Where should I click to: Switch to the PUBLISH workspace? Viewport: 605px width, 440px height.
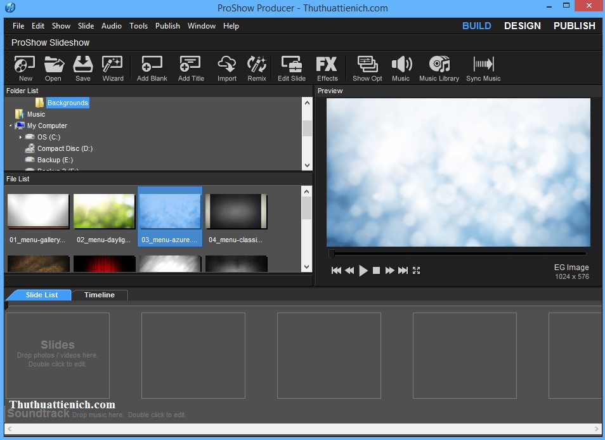point(574,26)
